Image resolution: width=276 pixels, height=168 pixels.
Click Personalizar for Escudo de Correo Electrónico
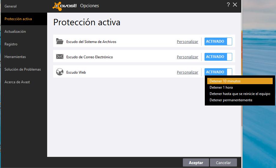[187, 57]
